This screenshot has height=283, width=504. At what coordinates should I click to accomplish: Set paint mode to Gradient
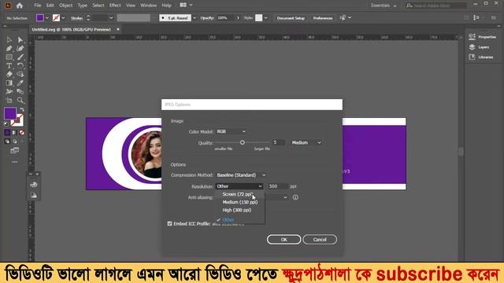15,133
